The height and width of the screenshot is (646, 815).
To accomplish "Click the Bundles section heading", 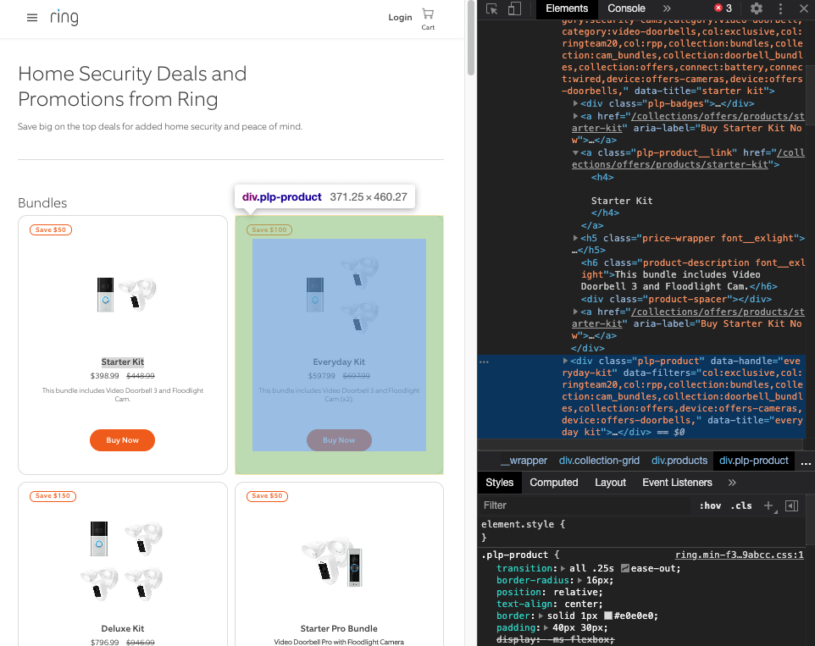I will [x=42, y=203].
